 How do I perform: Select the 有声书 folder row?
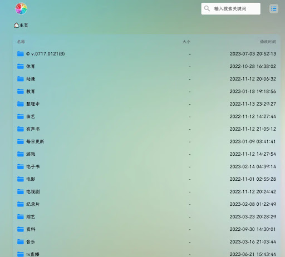[x=146, y=129]
